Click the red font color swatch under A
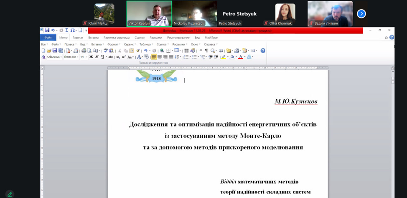The width and height of the screenshot is (407, 198). [x=241, y=58]
